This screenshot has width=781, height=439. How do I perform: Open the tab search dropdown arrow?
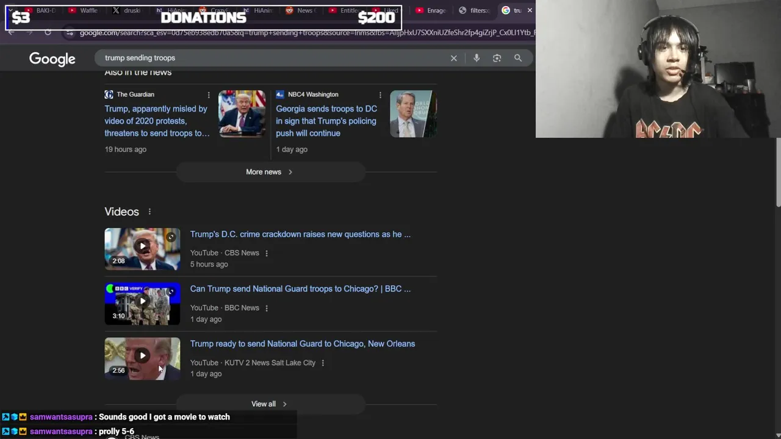[10, 10]
